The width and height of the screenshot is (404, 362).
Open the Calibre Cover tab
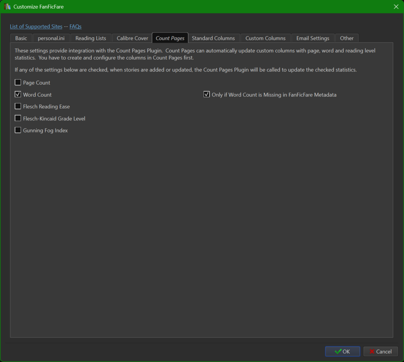132,38
